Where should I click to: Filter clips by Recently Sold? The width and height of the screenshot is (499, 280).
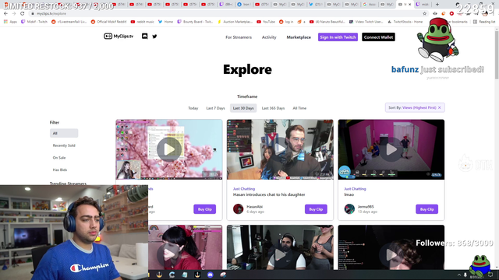point(64,145)
